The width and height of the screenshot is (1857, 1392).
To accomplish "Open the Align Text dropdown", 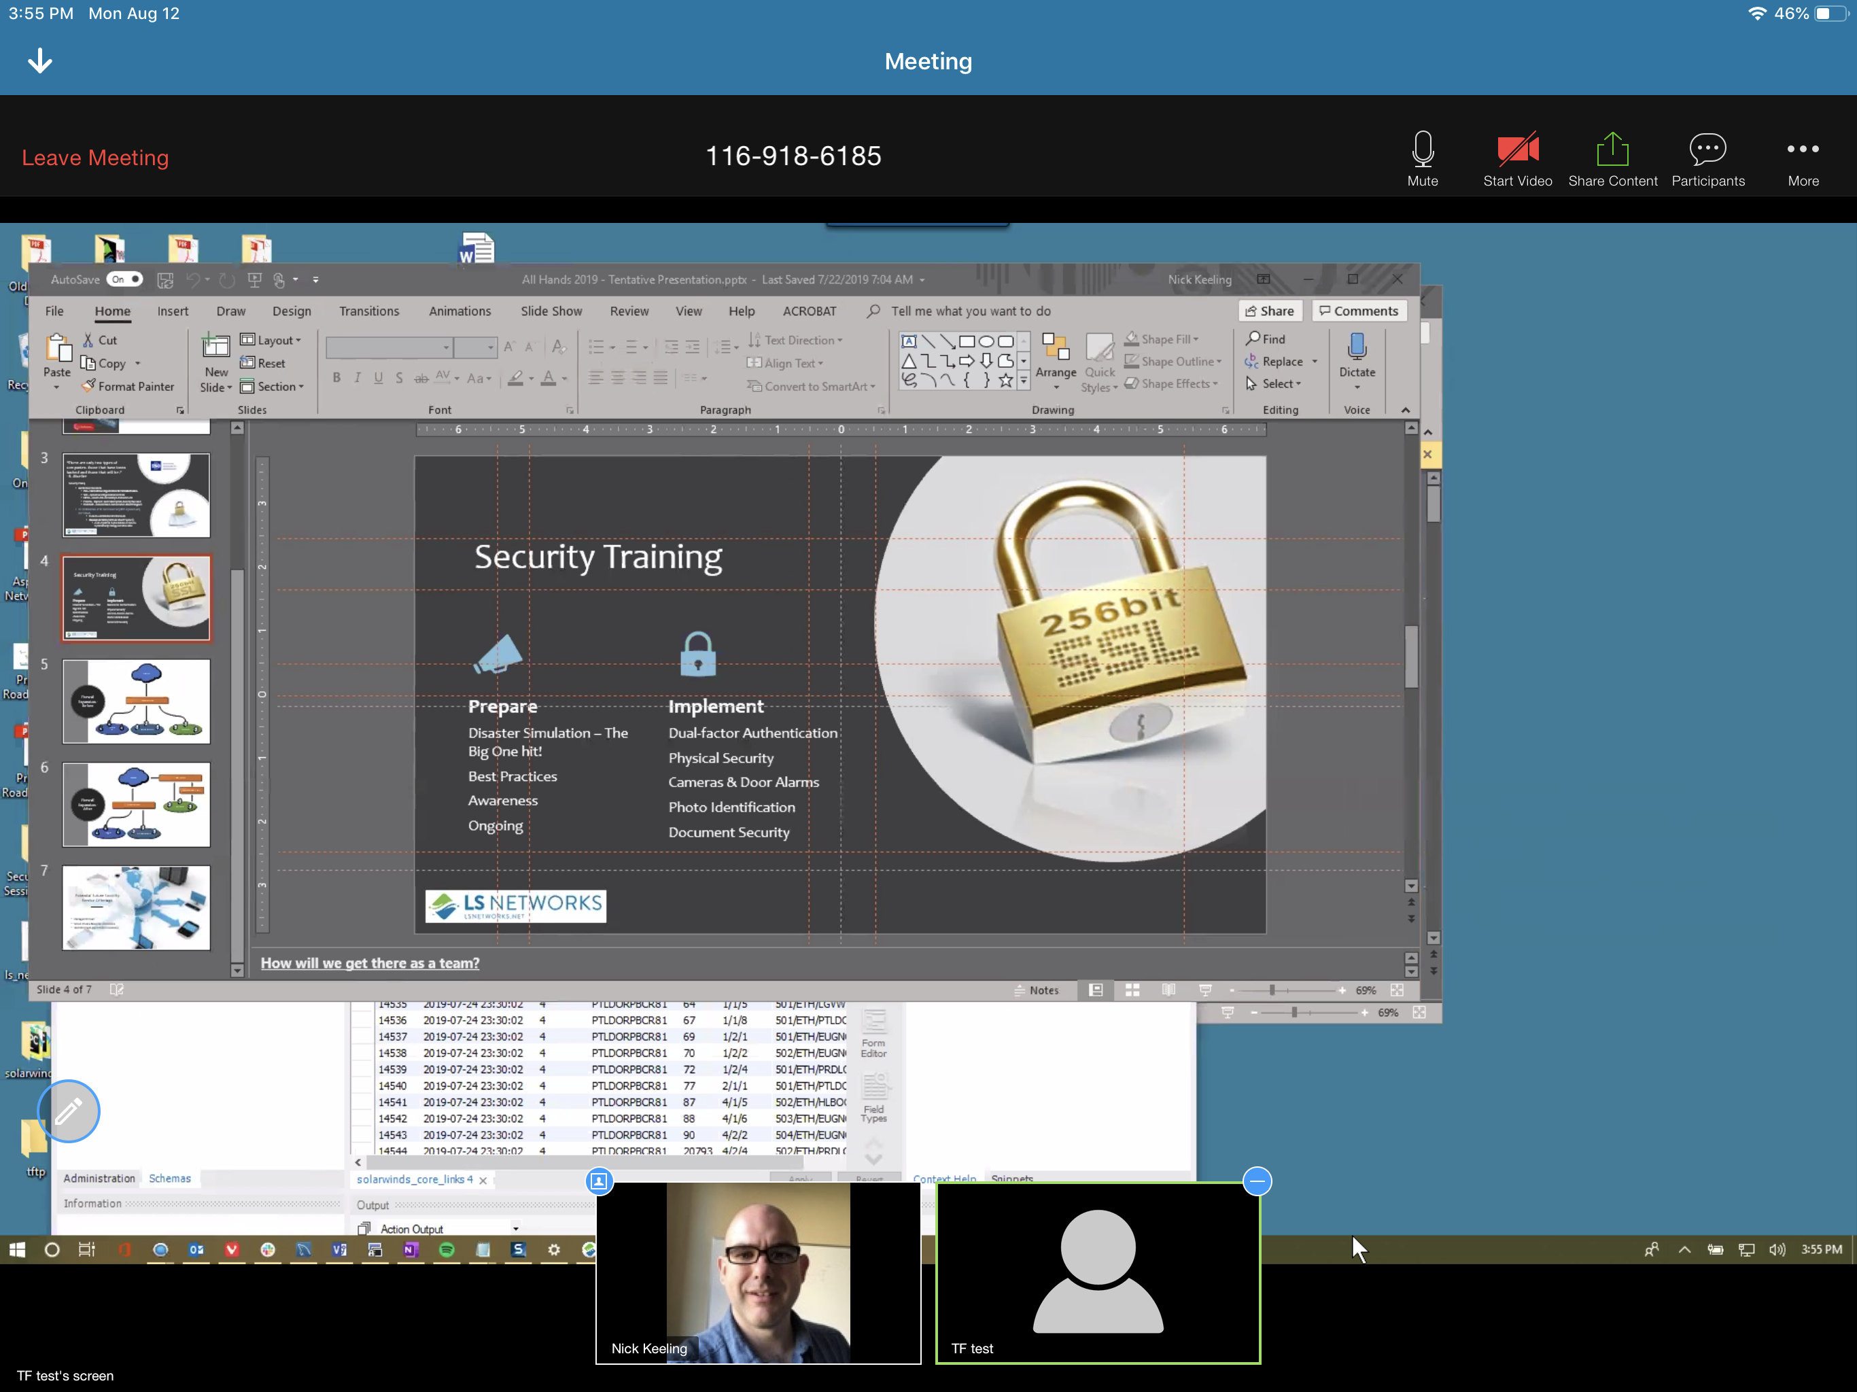I will coord(786,363).
